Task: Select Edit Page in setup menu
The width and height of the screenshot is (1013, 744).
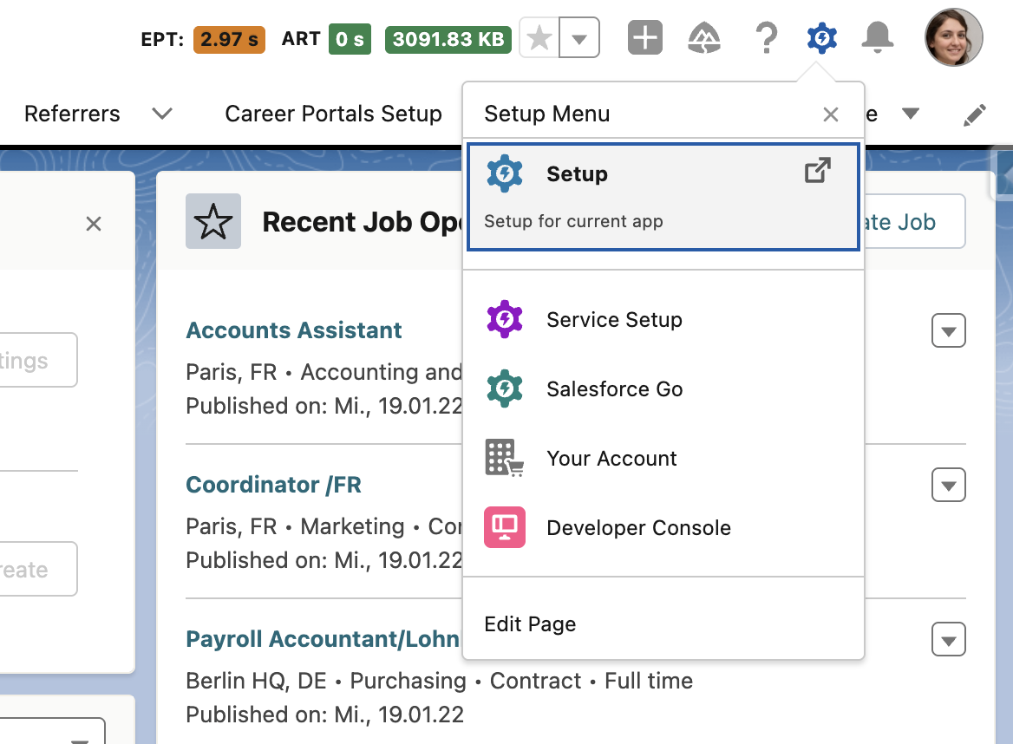Action: tap(663, 623)
